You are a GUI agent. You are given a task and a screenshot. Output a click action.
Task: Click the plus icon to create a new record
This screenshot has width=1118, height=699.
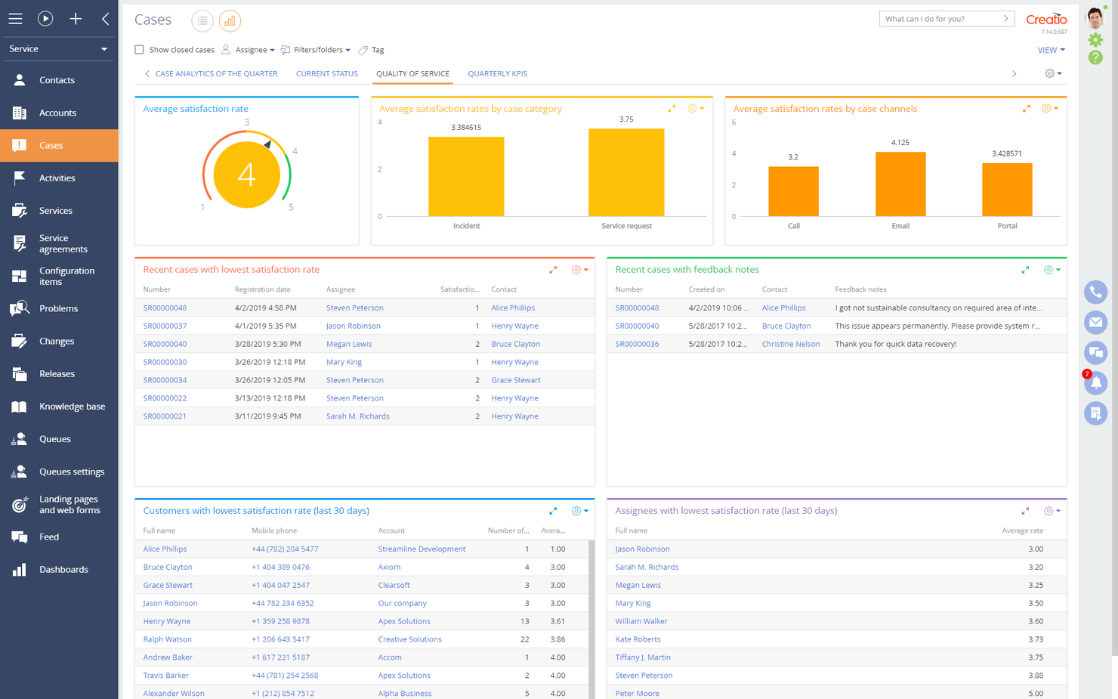tap(76, 18)
